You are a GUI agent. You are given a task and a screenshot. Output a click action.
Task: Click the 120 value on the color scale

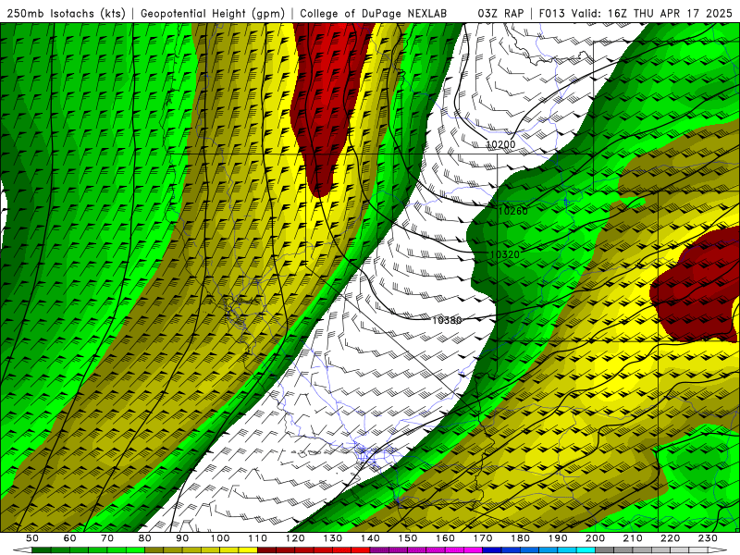point(295,538)
